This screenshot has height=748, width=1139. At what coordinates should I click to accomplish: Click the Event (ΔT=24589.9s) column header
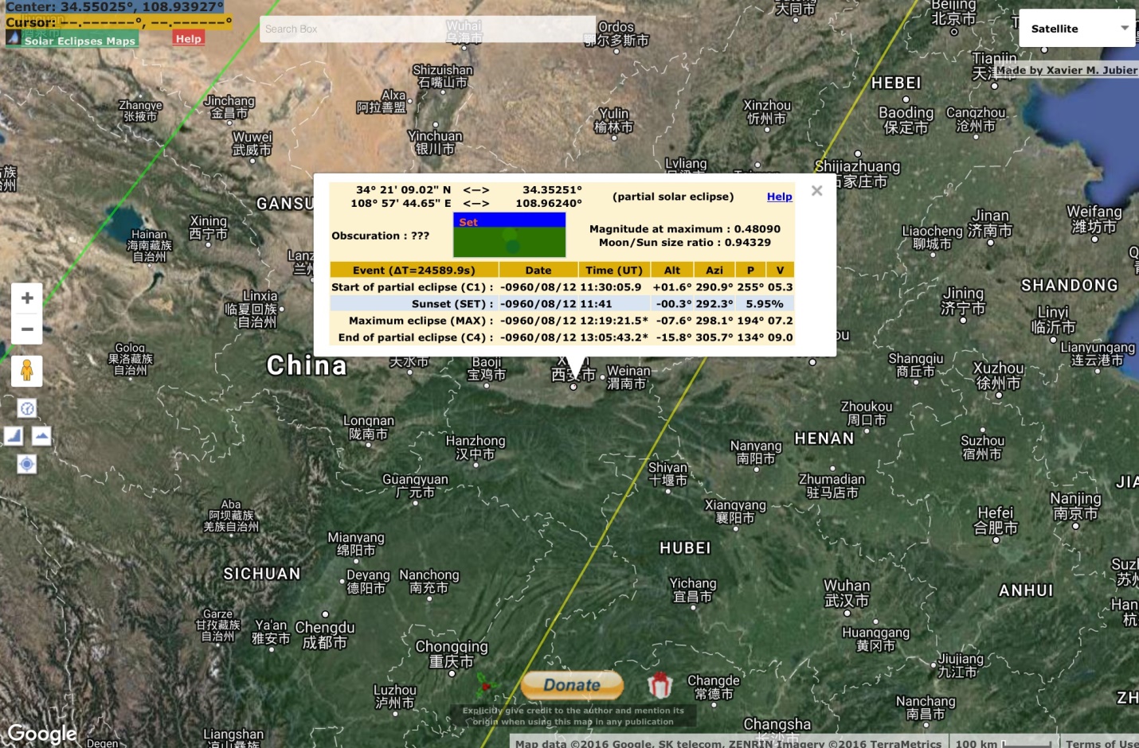pos(414,271)
